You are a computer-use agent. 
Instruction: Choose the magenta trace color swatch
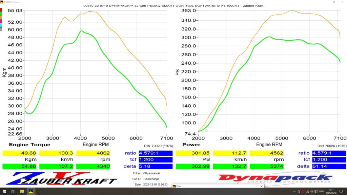1,21
